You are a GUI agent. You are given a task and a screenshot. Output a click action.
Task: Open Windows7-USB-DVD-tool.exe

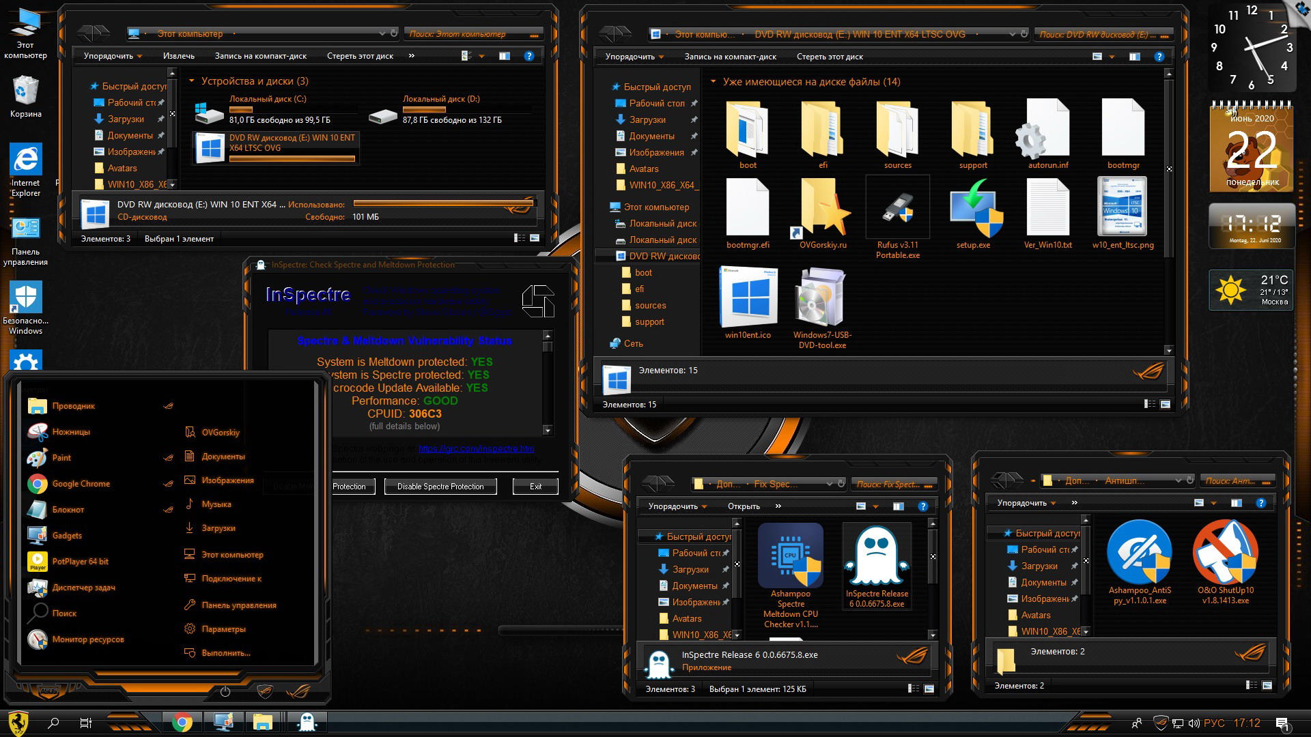point(822,307)
